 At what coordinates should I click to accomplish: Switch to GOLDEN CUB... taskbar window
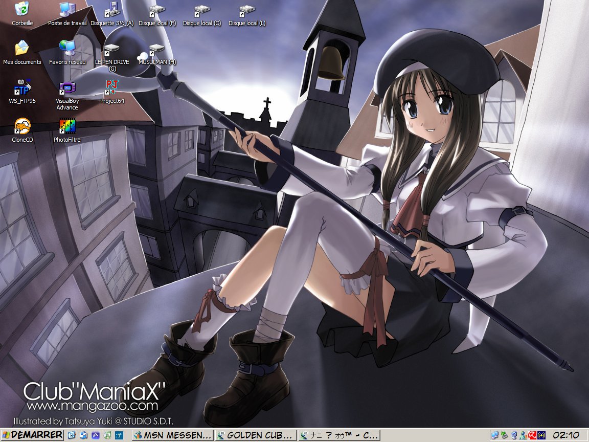(x=256, y=435)
